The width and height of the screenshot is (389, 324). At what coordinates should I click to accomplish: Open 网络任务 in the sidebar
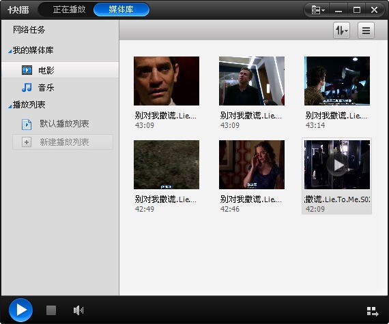29,30
